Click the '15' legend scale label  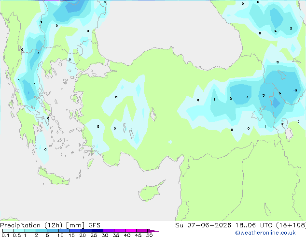(71, 235)
